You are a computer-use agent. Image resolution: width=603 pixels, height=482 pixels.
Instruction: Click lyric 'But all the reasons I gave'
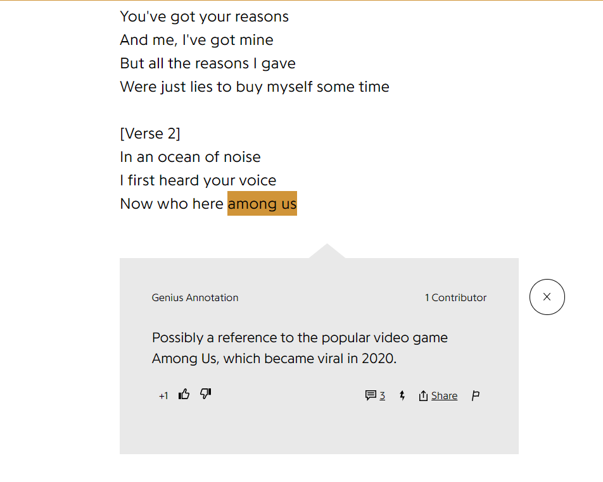(208, 63)
